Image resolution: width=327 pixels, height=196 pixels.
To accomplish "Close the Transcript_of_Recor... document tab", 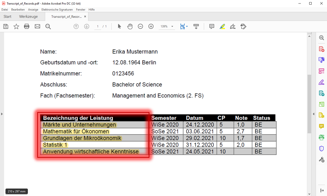I will 85,16.
